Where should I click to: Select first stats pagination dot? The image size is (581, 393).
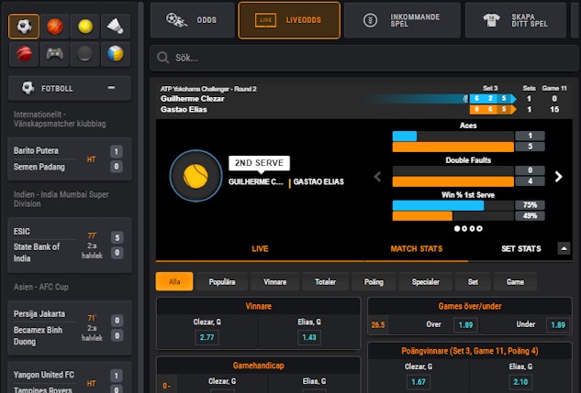point(457,228)
